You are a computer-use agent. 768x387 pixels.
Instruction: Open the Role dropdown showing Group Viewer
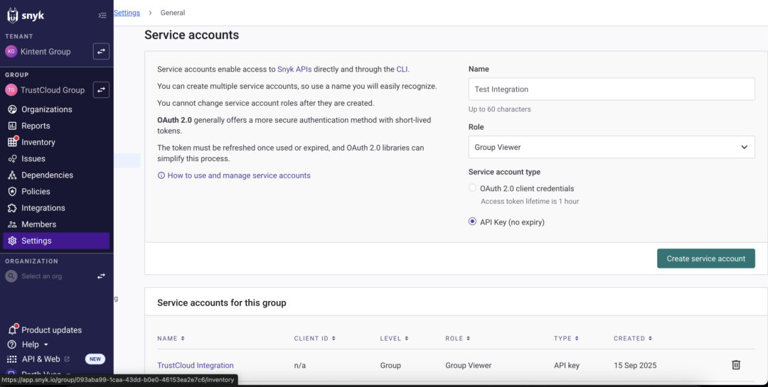tap(612, 147)
